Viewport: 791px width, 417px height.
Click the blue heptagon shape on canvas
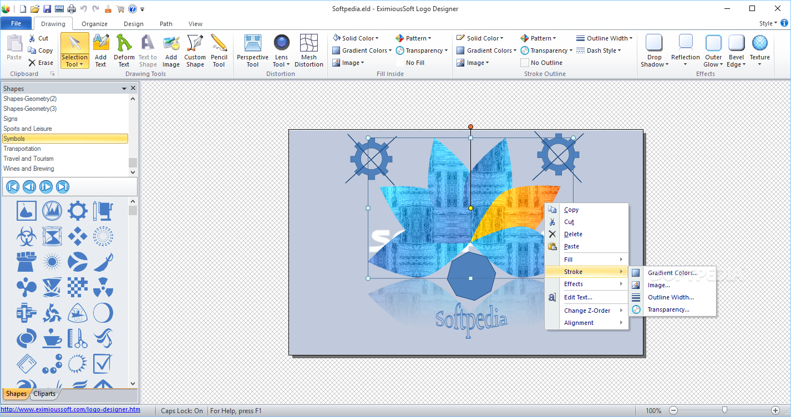tap(471, 276)
